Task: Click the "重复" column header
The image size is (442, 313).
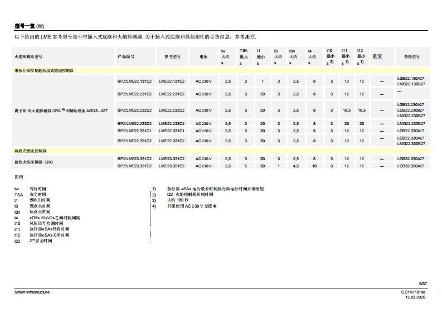Action: (377, 56)
